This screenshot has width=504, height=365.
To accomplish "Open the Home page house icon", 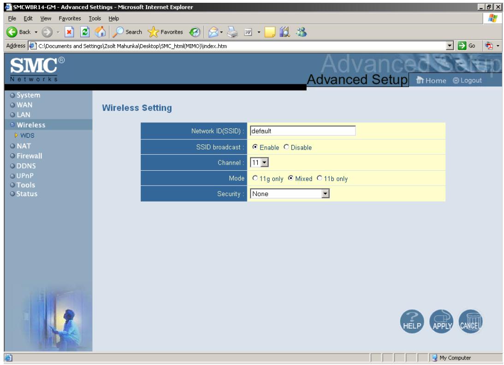I will [100, 32].
